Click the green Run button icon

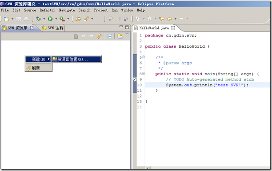[x=50, y=19]
